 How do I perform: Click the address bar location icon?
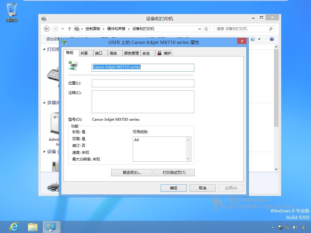coord(77,29)
